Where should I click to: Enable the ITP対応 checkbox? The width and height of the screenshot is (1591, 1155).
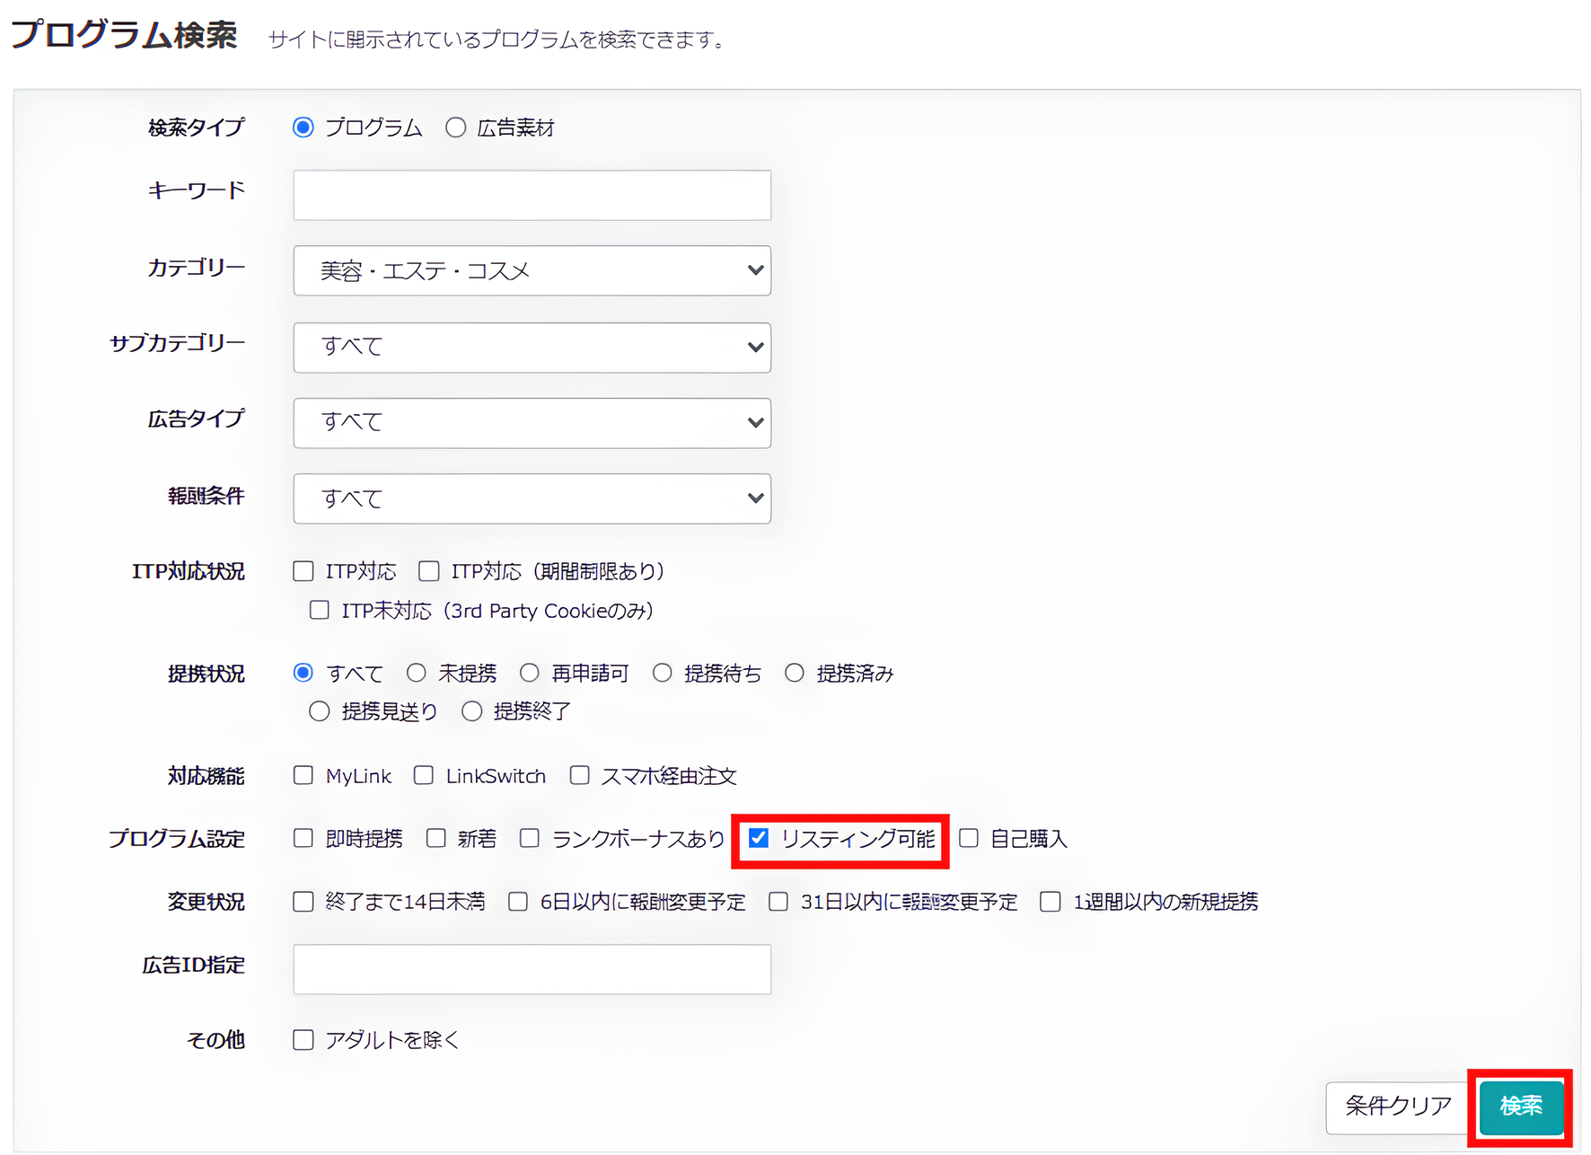[x=303, y=570]
